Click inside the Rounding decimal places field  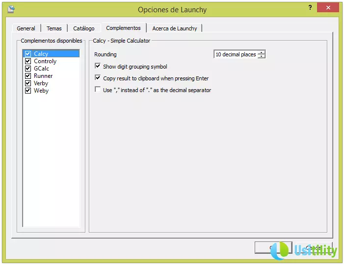[236, 54]
